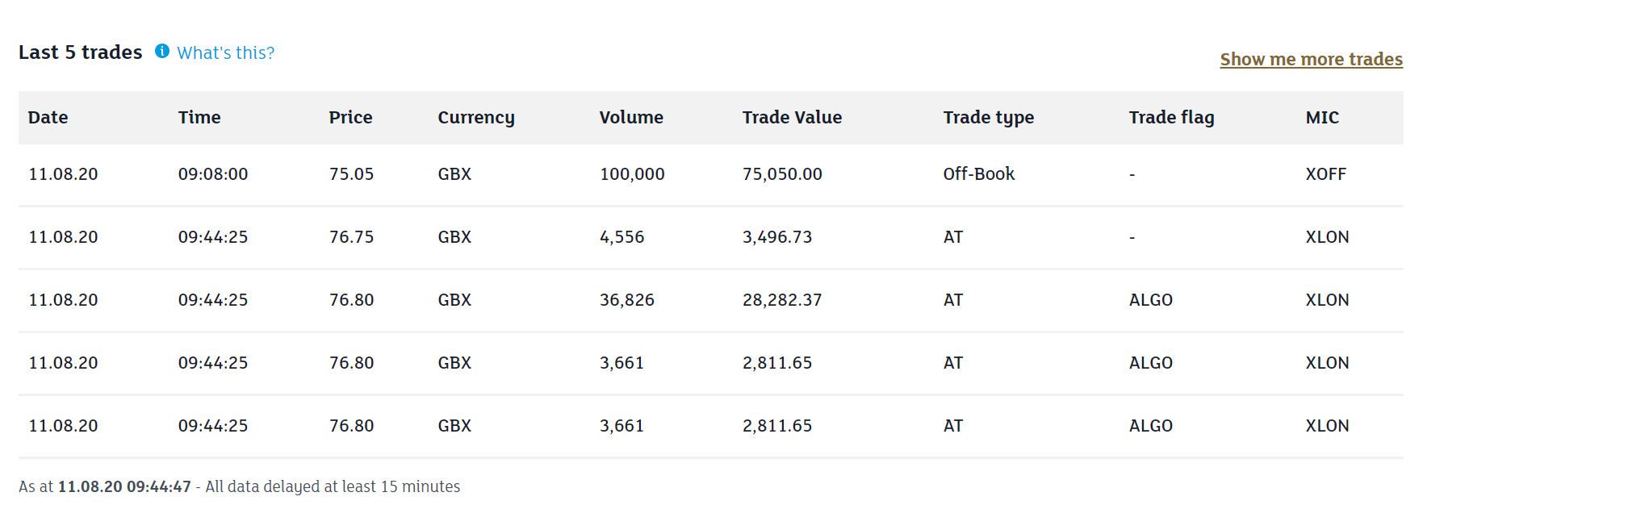Click the XOFF MIC value
This screenshot has width=1628, height=509.
(x=1325, y=174)
